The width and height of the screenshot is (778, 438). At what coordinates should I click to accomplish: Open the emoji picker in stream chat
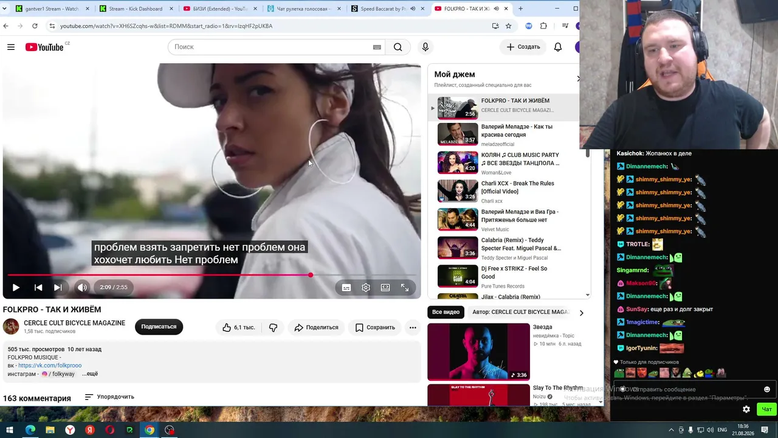(x=767, y=389)
